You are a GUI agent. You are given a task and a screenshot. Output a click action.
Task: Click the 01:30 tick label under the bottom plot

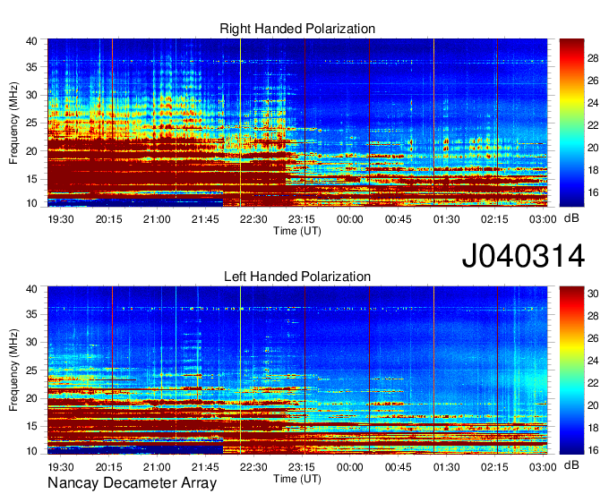click(x=447, y=467)
